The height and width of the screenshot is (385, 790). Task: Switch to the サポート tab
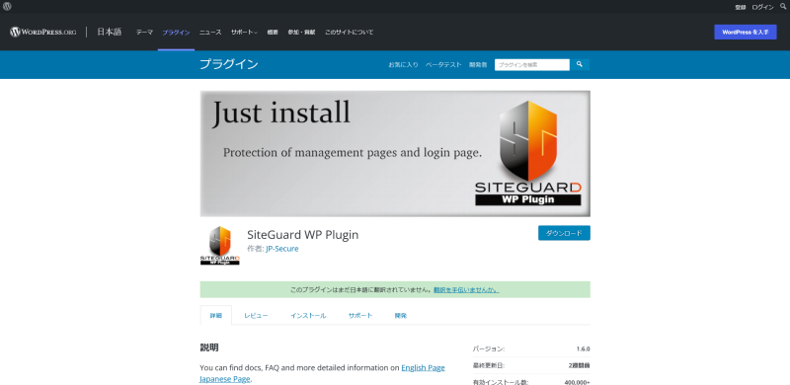click(360, 316)
